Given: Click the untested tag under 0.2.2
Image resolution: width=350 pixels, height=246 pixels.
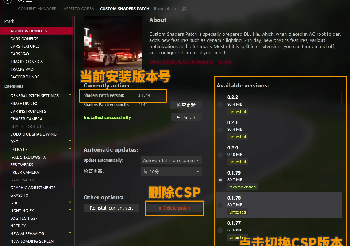Looking at the screenshot, I should tap(238, 112).
